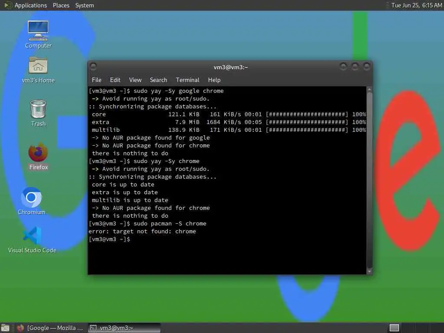
Task: Select the Trash desktop icon
Action: pos(38,113)
